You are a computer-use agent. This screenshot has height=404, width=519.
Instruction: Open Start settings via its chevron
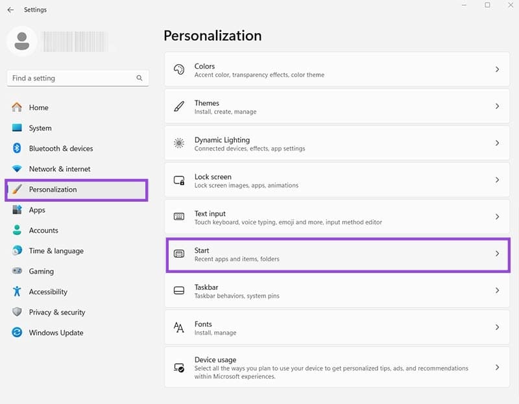497,254
